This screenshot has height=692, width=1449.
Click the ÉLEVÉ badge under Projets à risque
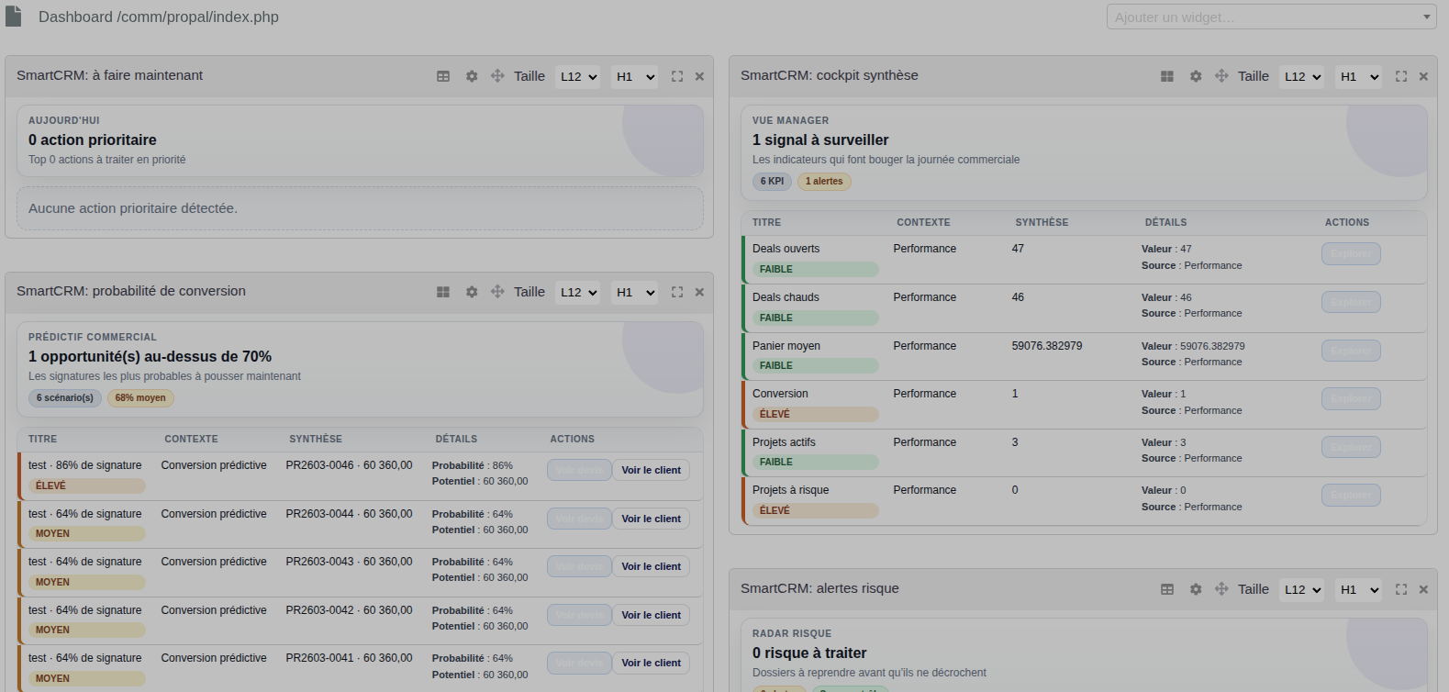point(816,510)
